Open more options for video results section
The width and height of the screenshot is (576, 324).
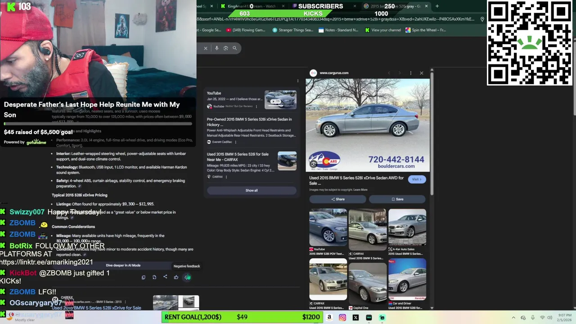point(297,81)
